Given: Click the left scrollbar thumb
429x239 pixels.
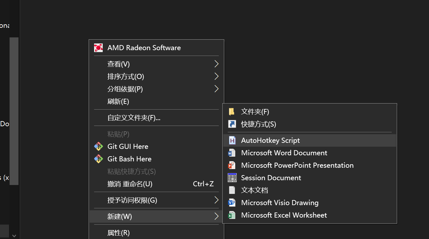Looking at the screenshot, I should tap(14, 112).
